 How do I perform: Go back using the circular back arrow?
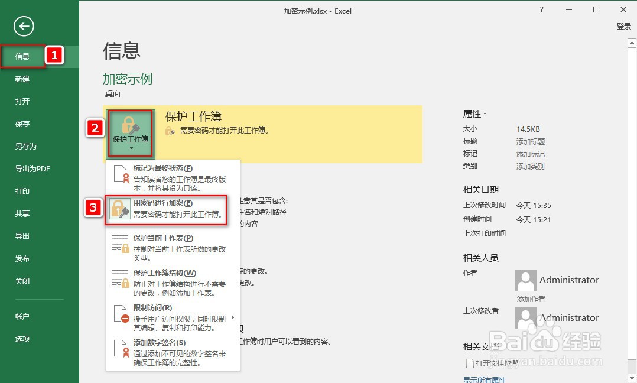click(24, 27)
